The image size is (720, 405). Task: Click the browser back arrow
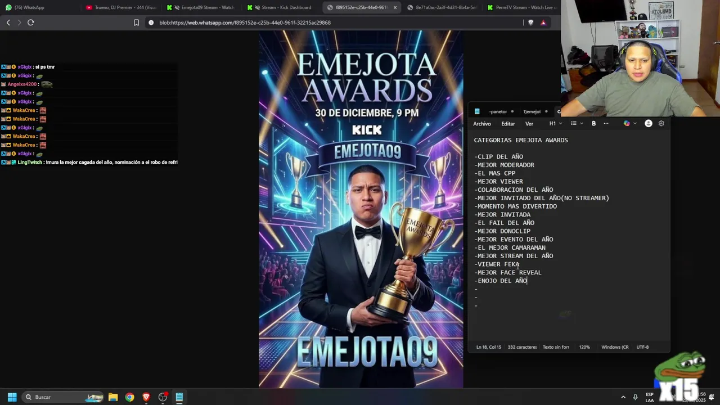[8, 22]
